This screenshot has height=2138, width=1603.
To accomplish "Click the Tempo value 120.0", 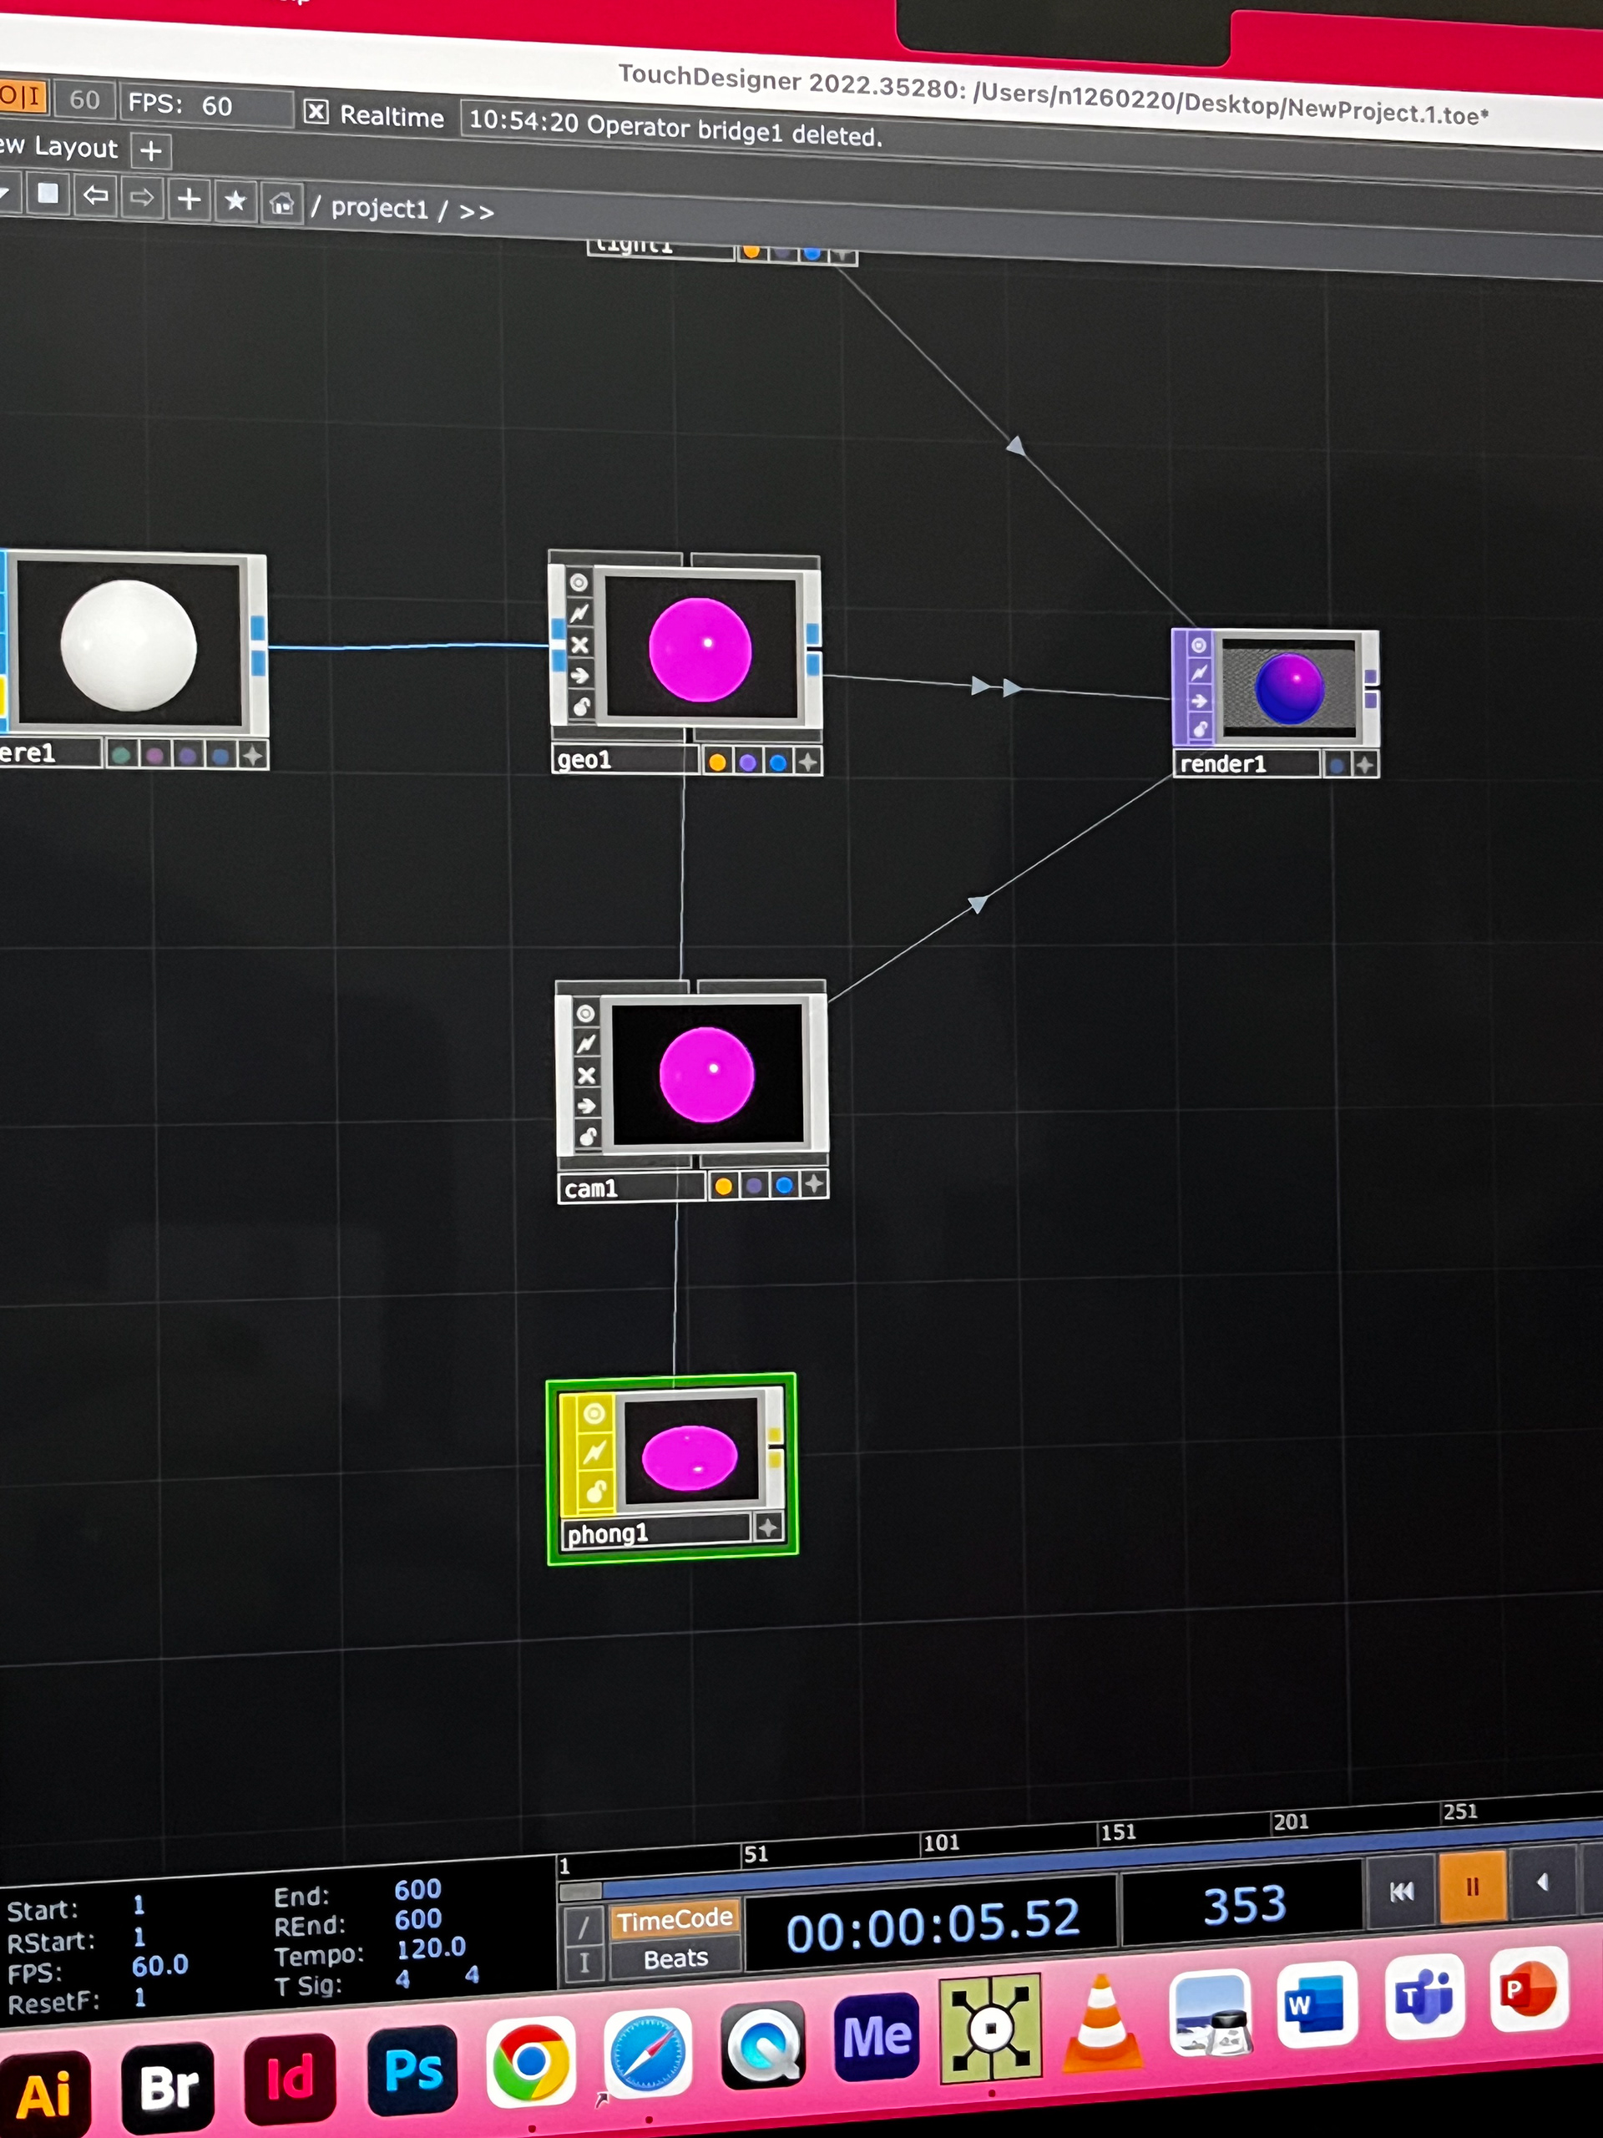I will pos(431,1948).
